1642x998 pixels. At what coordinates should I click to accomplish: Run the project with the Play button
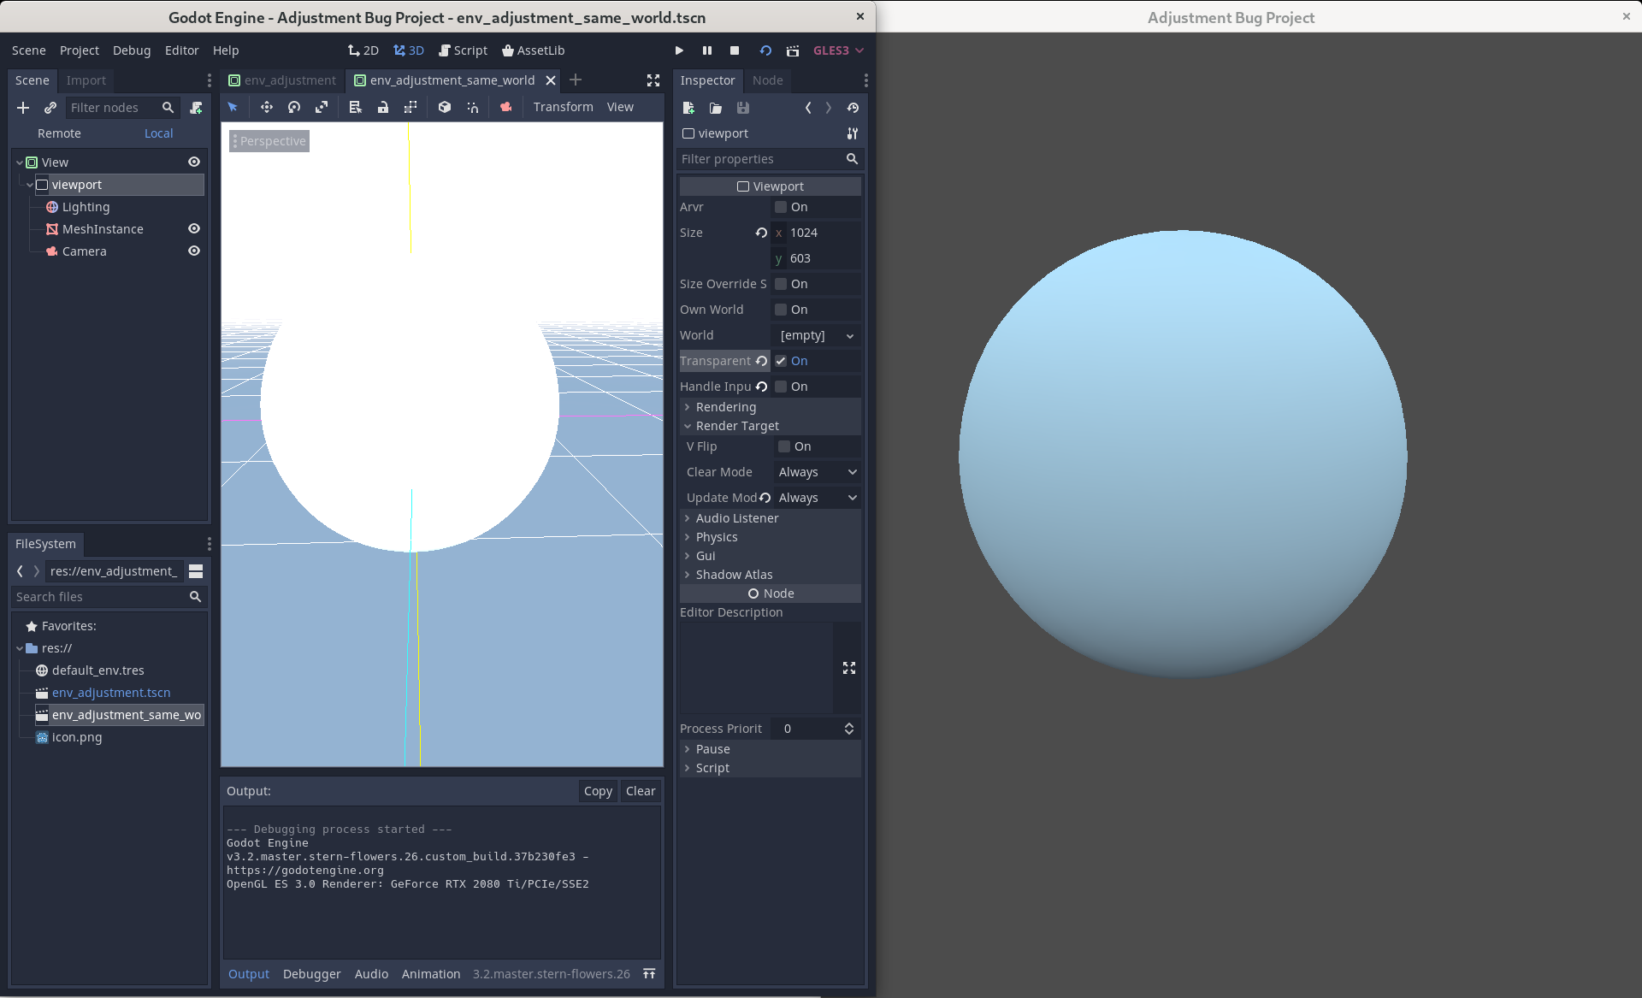(x=678, y=50)
